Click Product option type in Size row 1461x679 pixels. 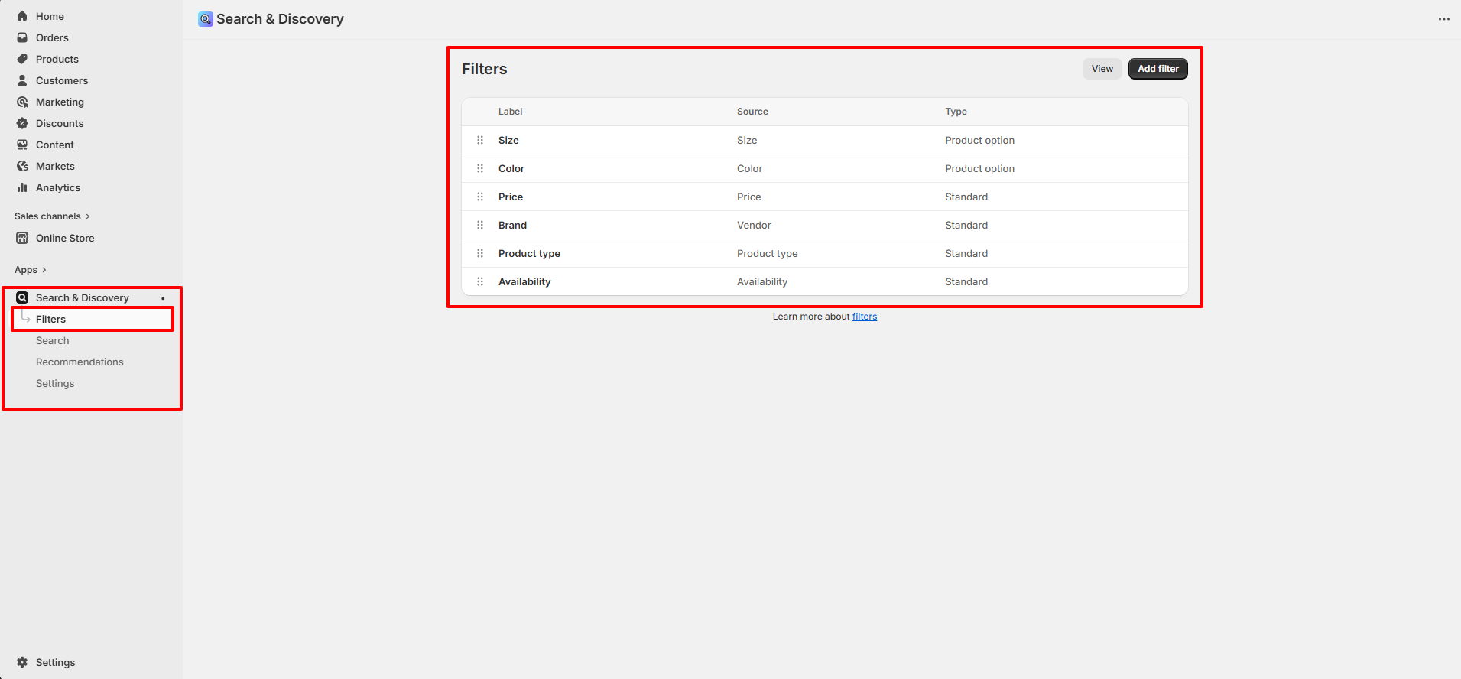[x=979, y=140]
